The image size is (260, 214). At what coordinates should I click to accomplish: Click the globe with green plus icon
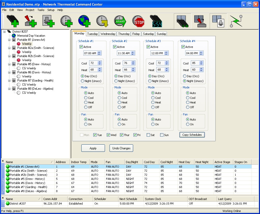click(84, 21)
